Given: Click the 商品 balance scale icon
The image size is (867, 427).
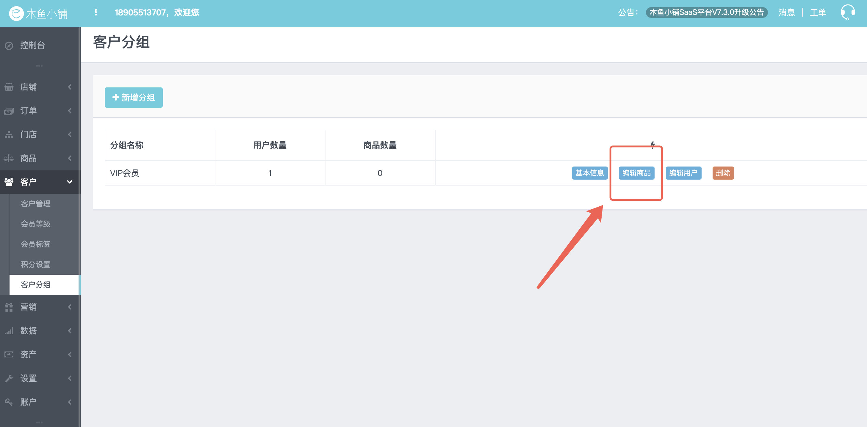Looking at the screenshot, I should [x=9, y=158].
